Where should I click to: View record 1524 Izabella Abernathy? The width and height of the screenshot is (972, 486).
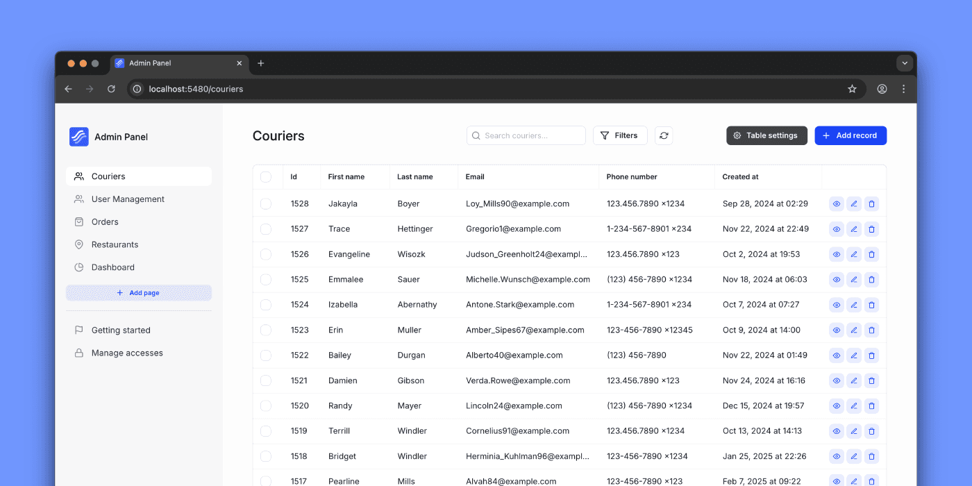click(x=837, y=305)
